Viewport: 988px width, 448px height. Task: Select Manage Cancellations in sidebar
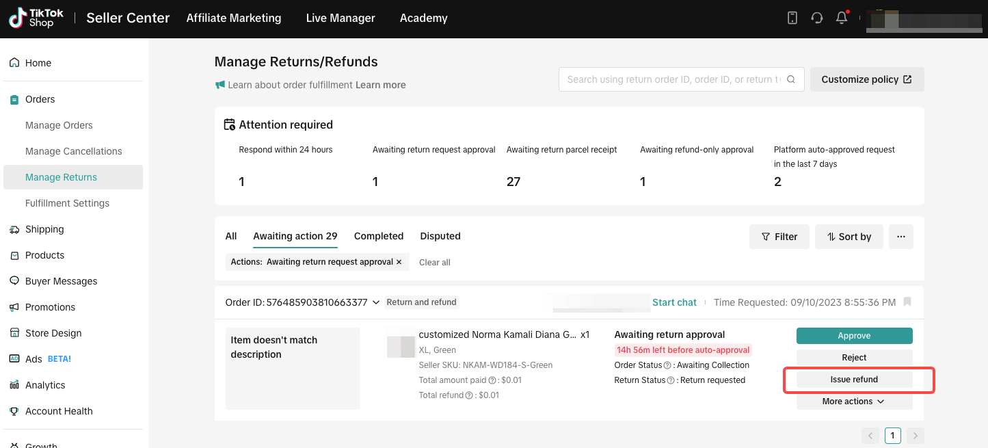coord(73,151)
